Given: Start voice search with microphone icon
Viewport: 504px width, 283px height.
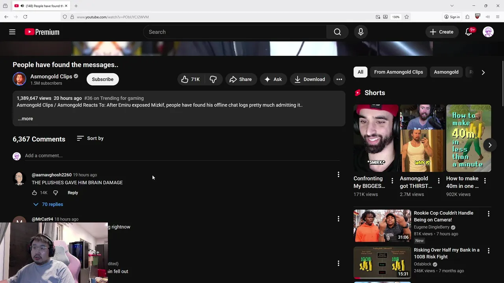Looking at the screenshot, I should pos(361,32).
